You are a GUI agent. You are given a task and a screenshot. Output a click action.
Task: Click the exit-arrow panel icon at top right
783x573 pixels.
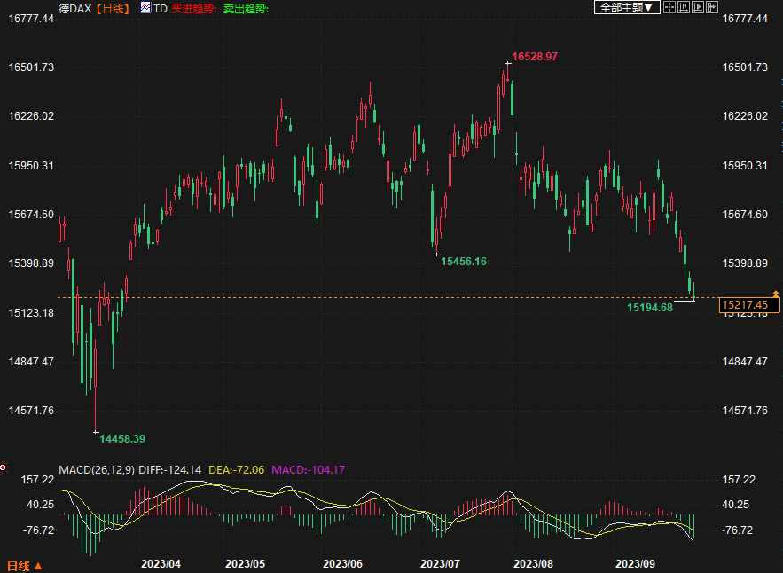point(711,7)
